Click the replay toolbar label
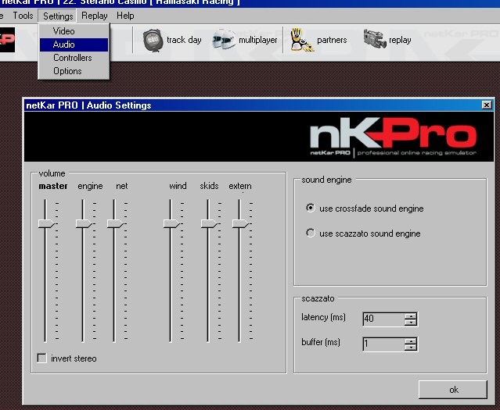Screen dimensions: 500x410 click(400, 41)
